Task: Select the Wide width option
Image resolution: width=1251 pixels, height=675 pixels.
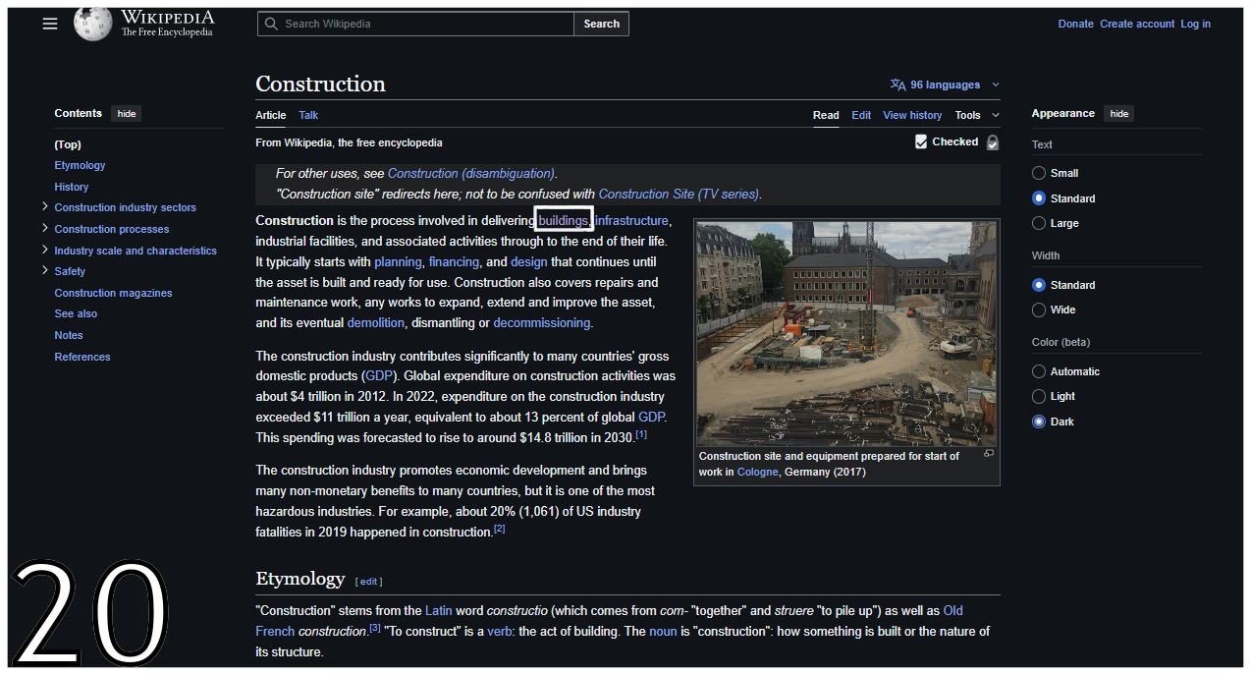Action: (x=1039, y=309)
